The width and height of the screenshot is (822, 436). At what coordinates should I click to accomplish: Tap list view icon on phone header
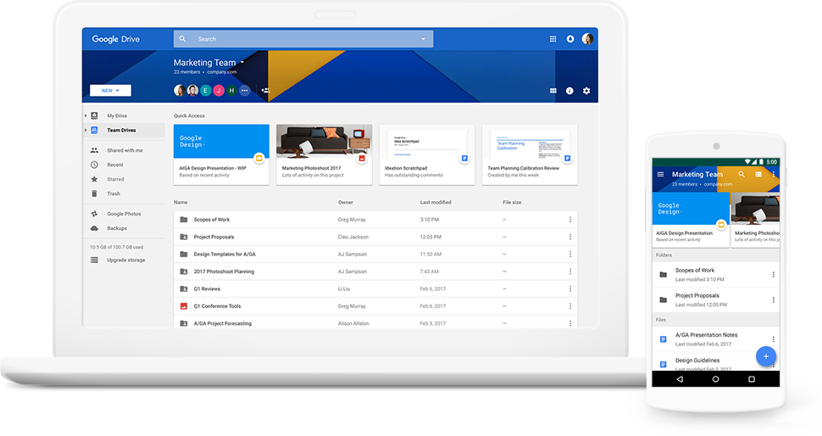point(758,174)
